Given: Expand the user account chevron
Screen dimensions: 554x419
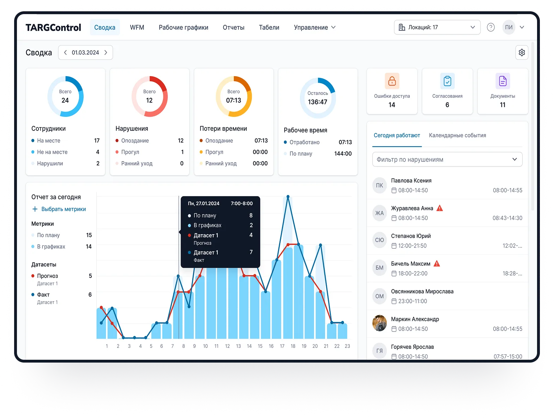Looking at the screenshot, I should pyautogui.click(x=522, y=27).
